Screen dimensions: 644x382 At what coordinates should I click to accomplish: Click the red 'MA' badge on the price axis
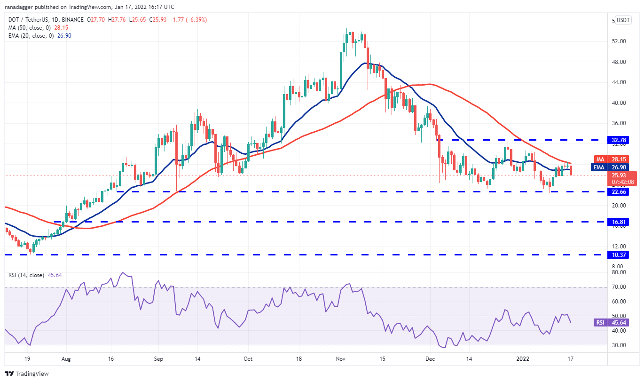click(x=600, y=159)
